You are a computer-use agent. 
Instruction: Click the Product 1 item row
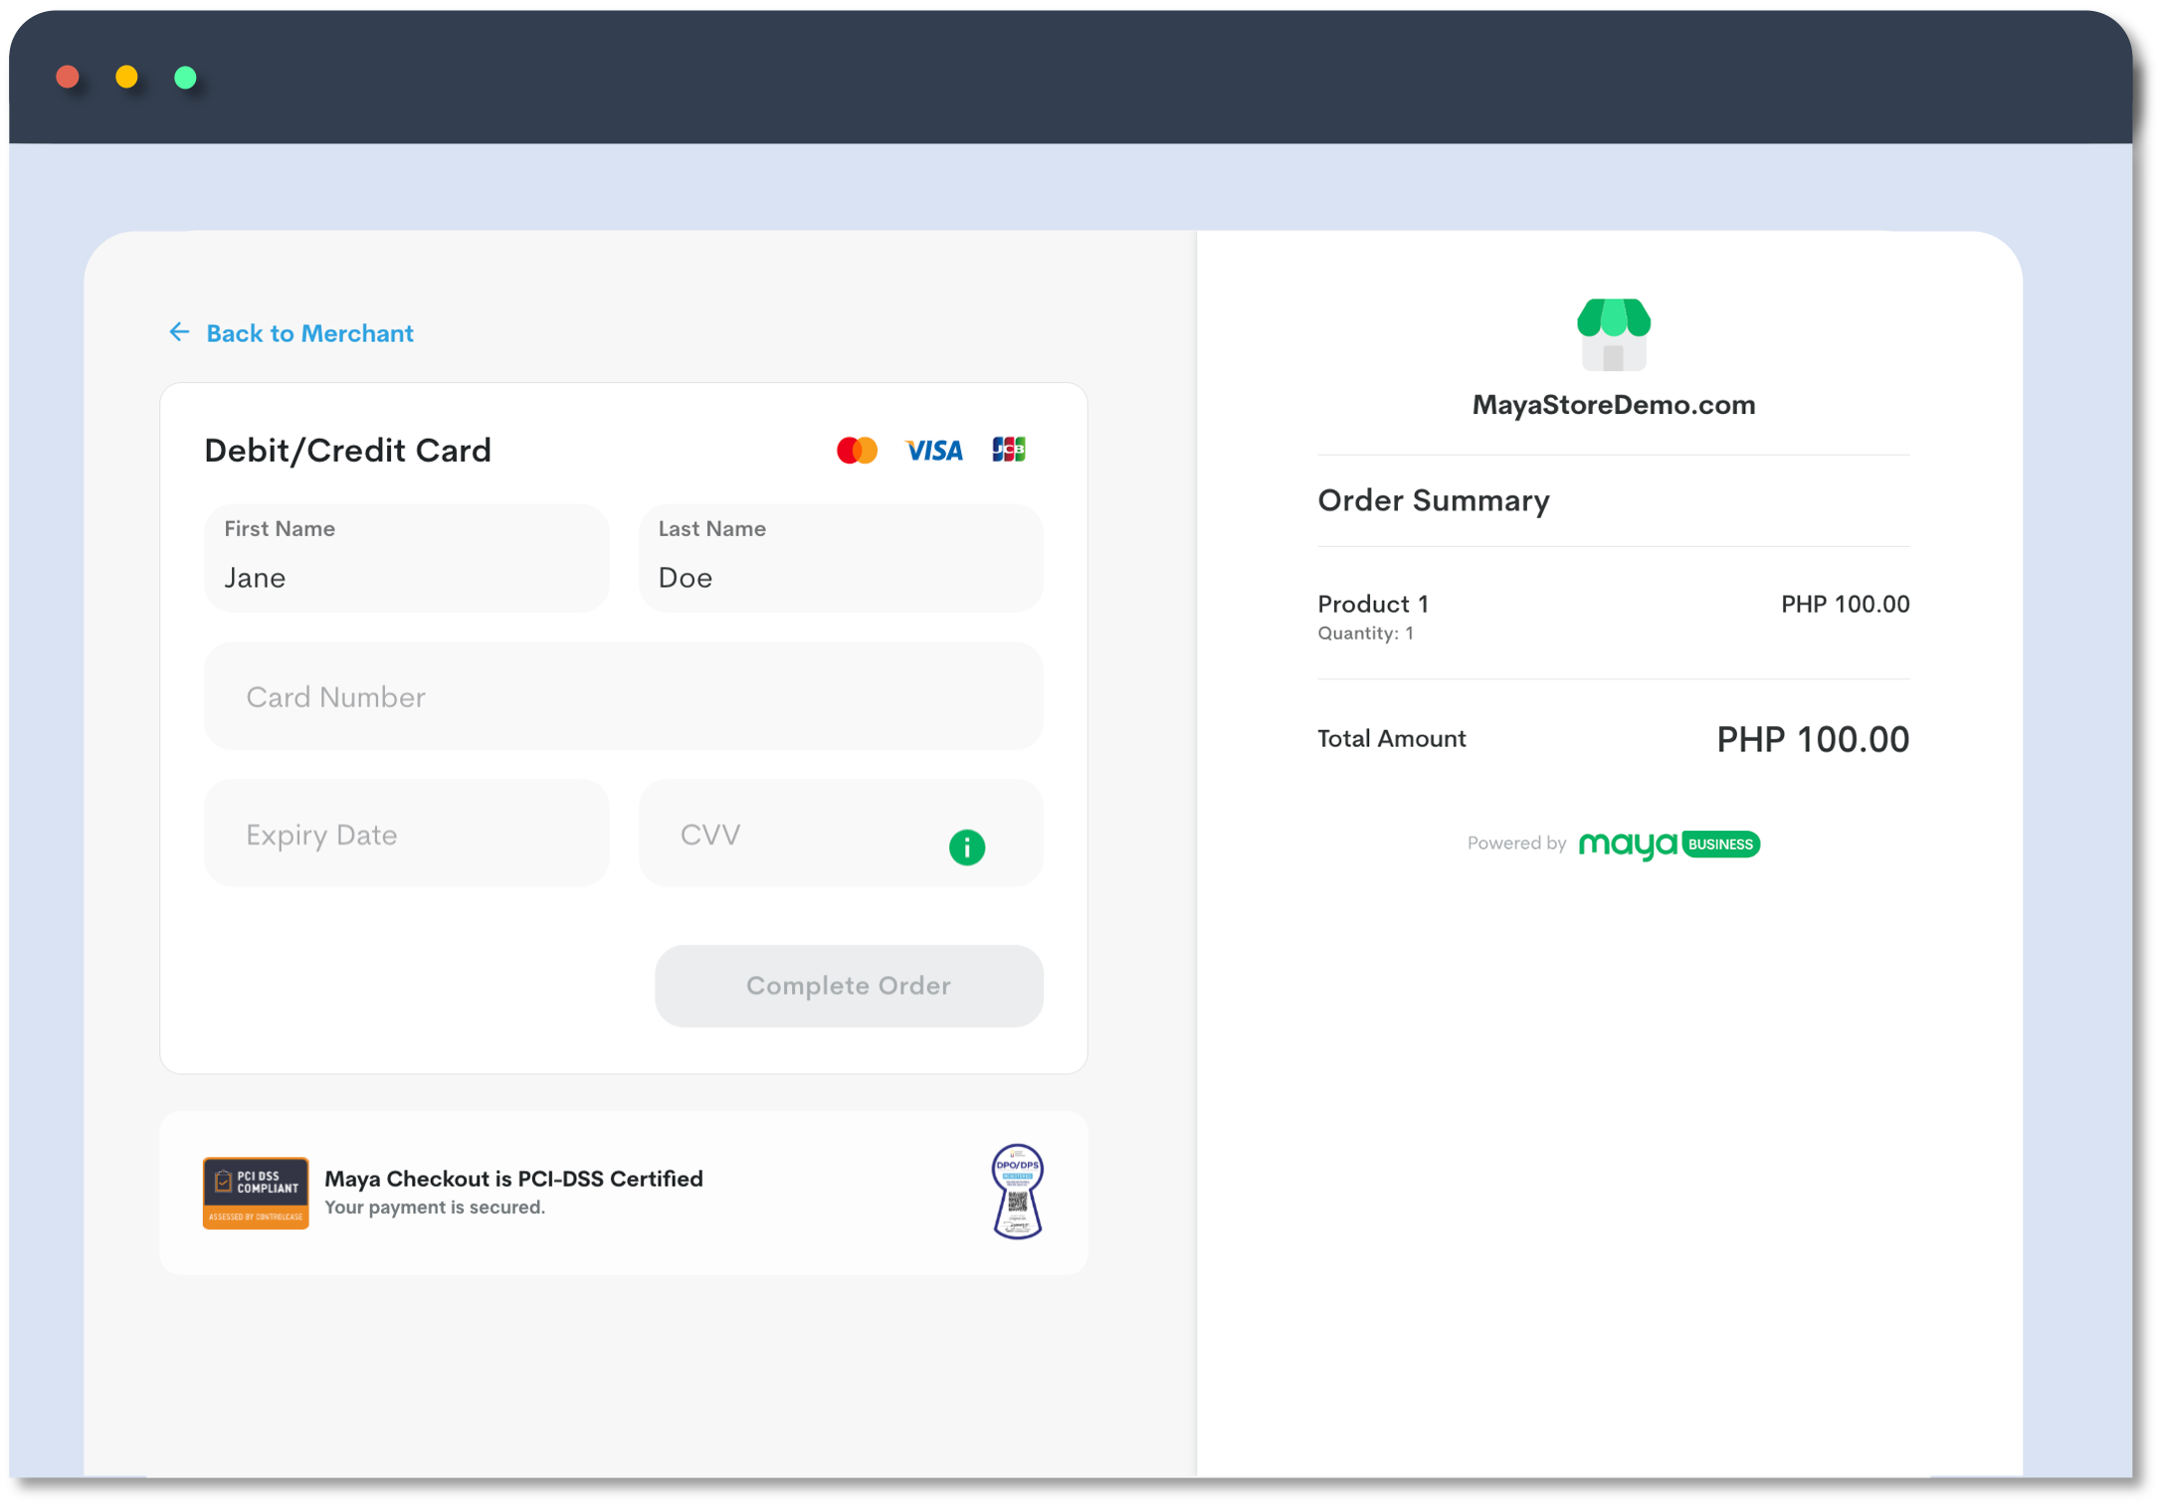(x=1614, y=617)
